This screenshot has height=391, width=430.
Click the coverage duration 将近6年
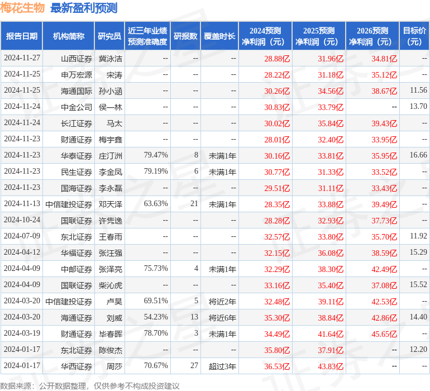click(222, 318)
